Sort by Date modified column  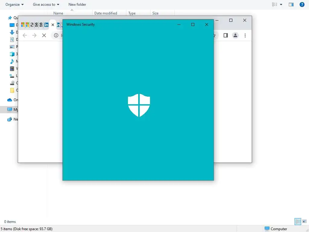pos(106,13)
